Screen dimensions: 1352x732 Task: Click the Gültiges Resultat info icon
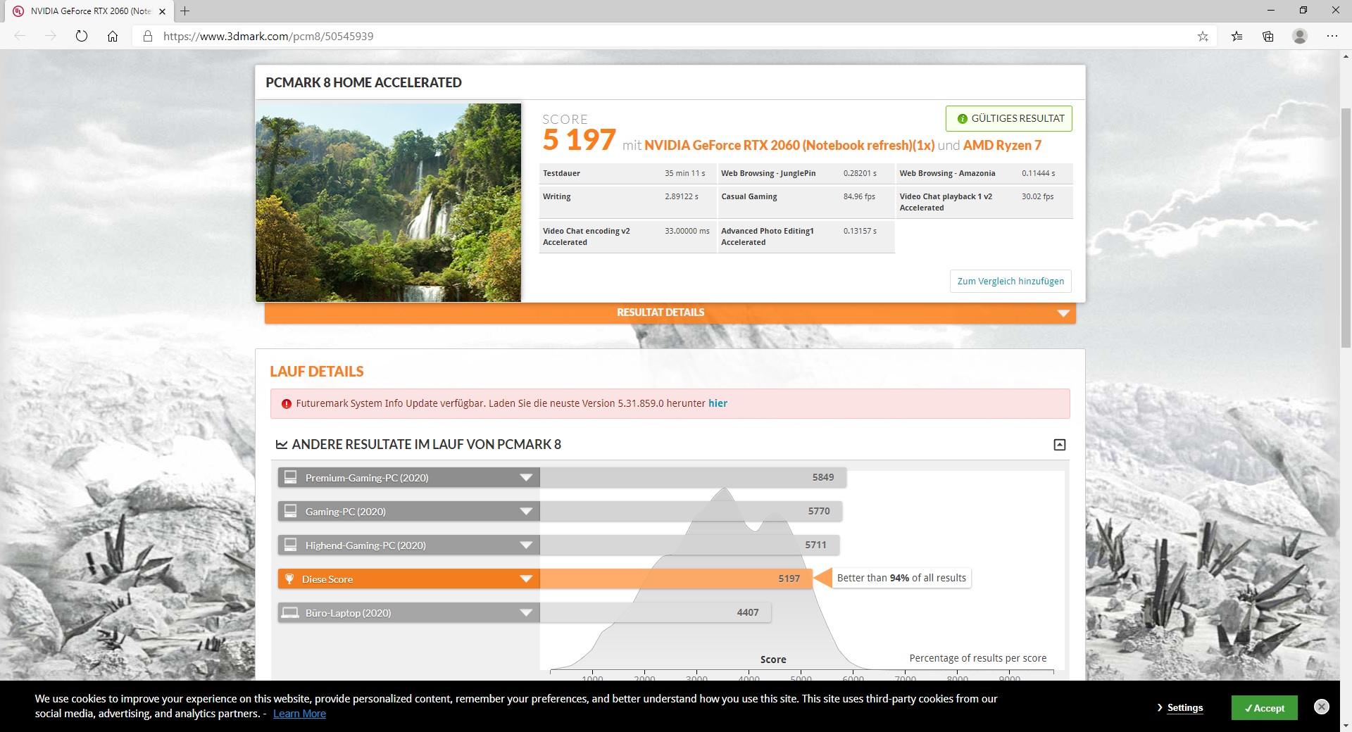point(962,119)
